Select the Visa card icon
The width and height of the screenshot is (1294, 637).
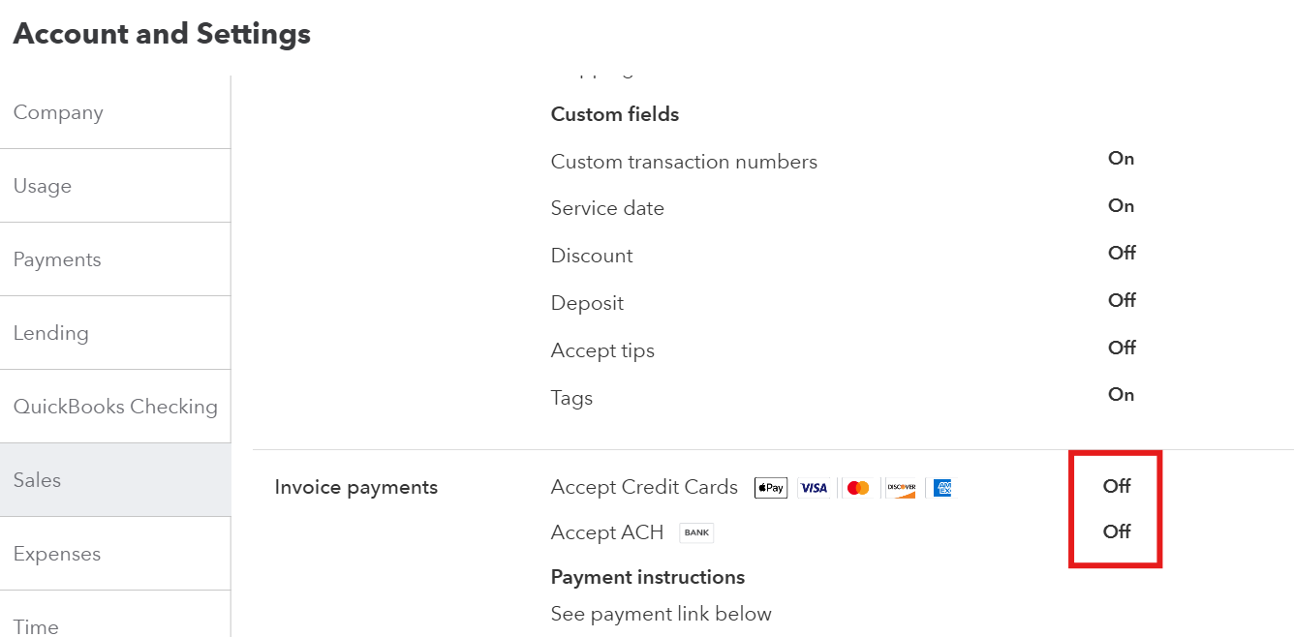tap(815, 488)
